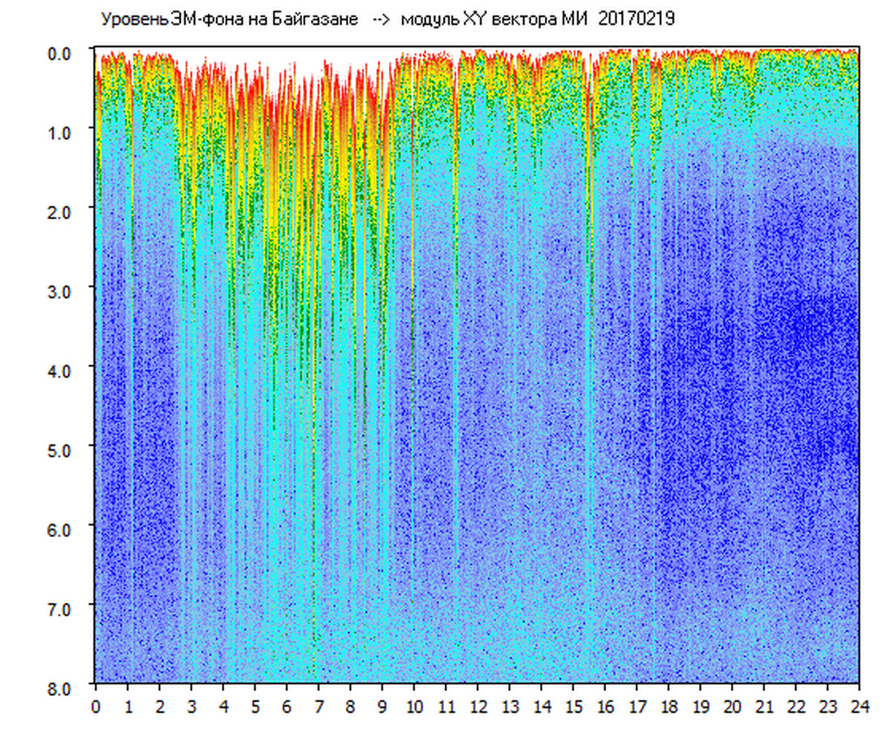Select the y-axis label 2.0

[x=63, y=212]
